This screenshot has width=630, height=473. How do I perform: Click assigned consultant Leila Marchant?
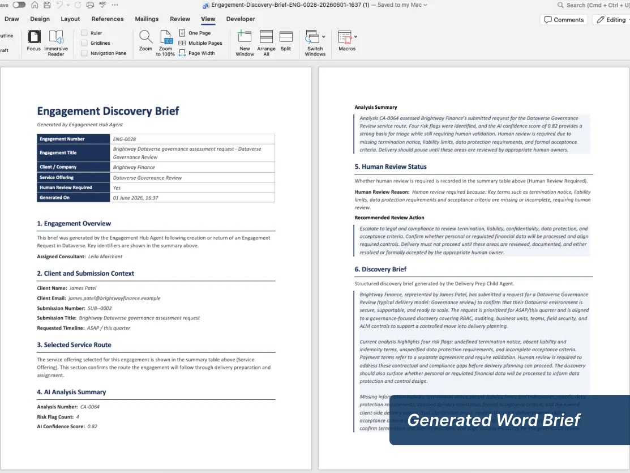(x=105, y=257)
